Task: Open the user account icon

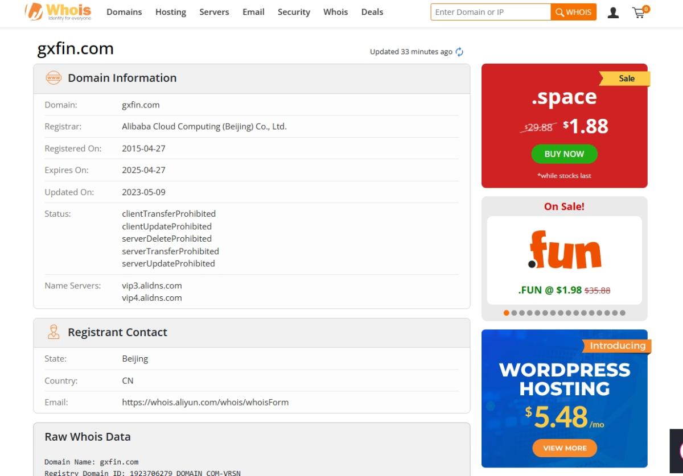Action: pyautogui.click(x=613, y=13)
